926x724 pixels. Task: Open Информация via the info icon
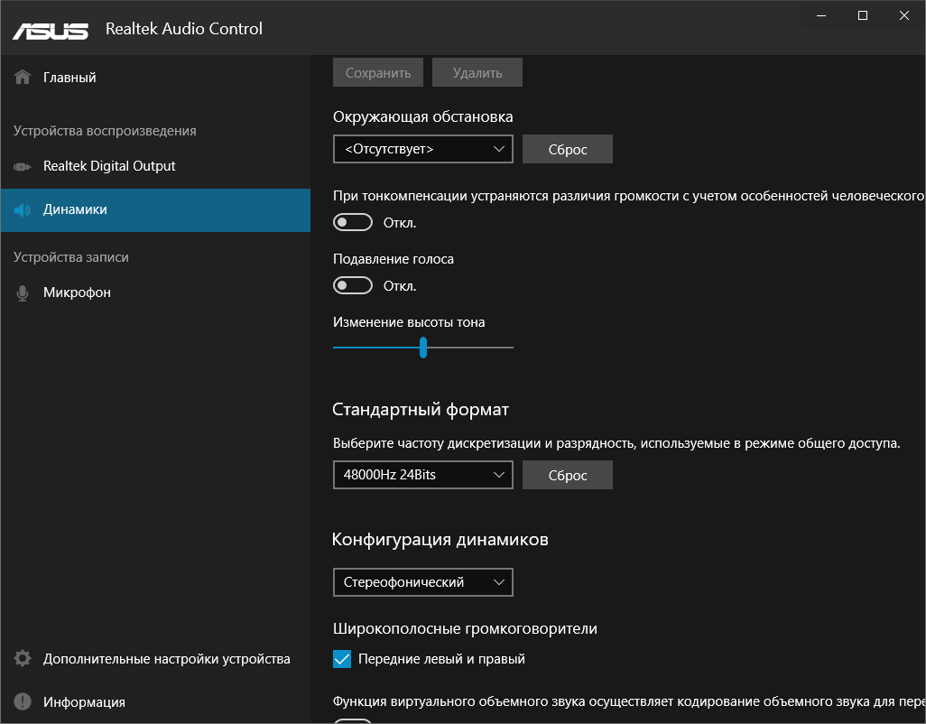point(22,701)
